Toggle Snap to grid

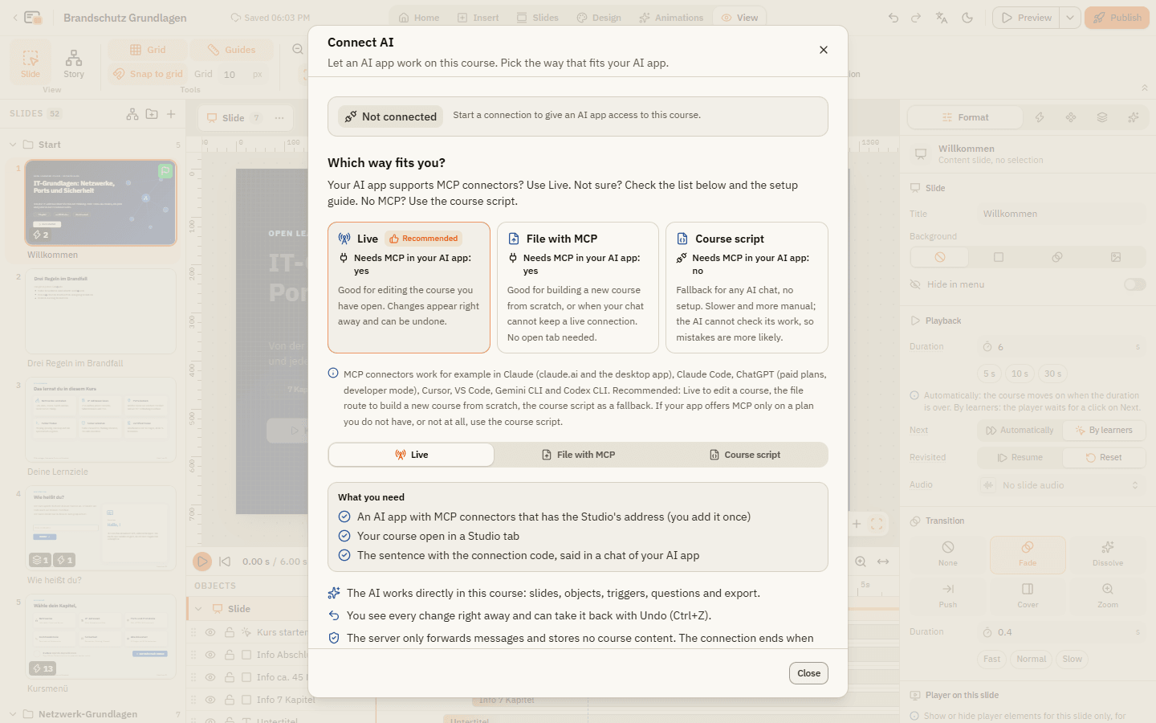[x=148, y=74]
